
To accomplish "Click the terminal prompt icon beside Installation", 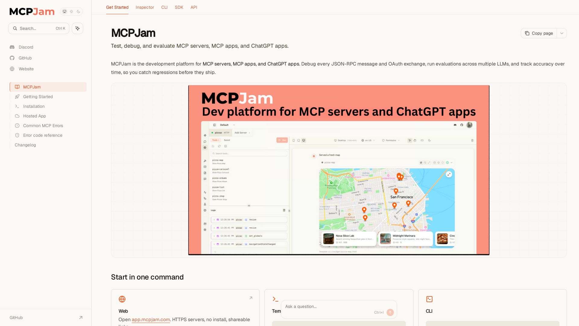I will tap(17, 106).
